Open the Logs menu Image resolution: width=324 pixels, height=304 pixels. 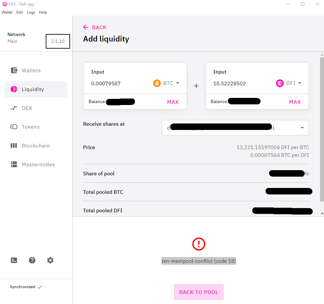(31, 12)
